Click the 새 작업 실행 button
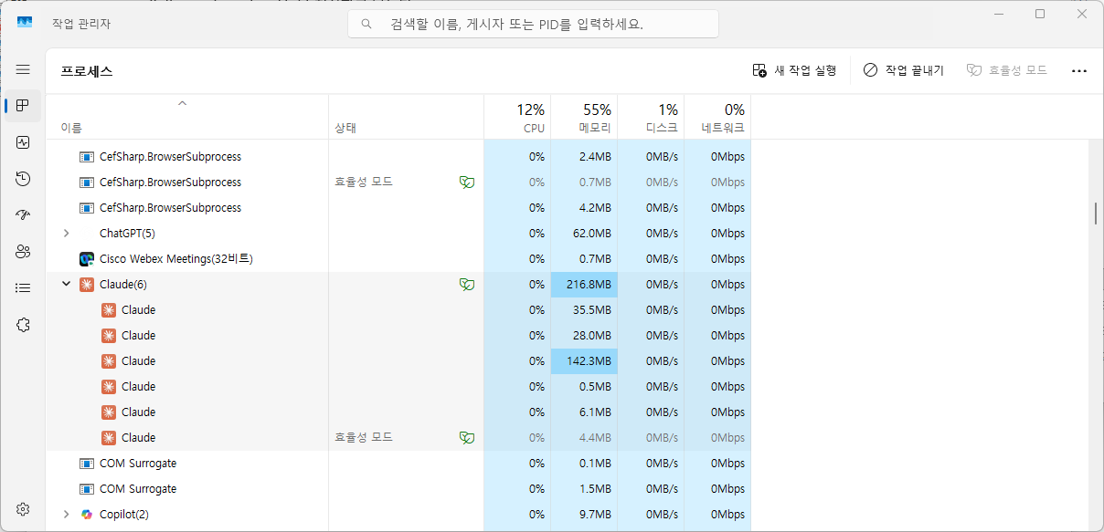Viewport: 1104px width, 532px height. pyautogui.click(x=794, y=70)
